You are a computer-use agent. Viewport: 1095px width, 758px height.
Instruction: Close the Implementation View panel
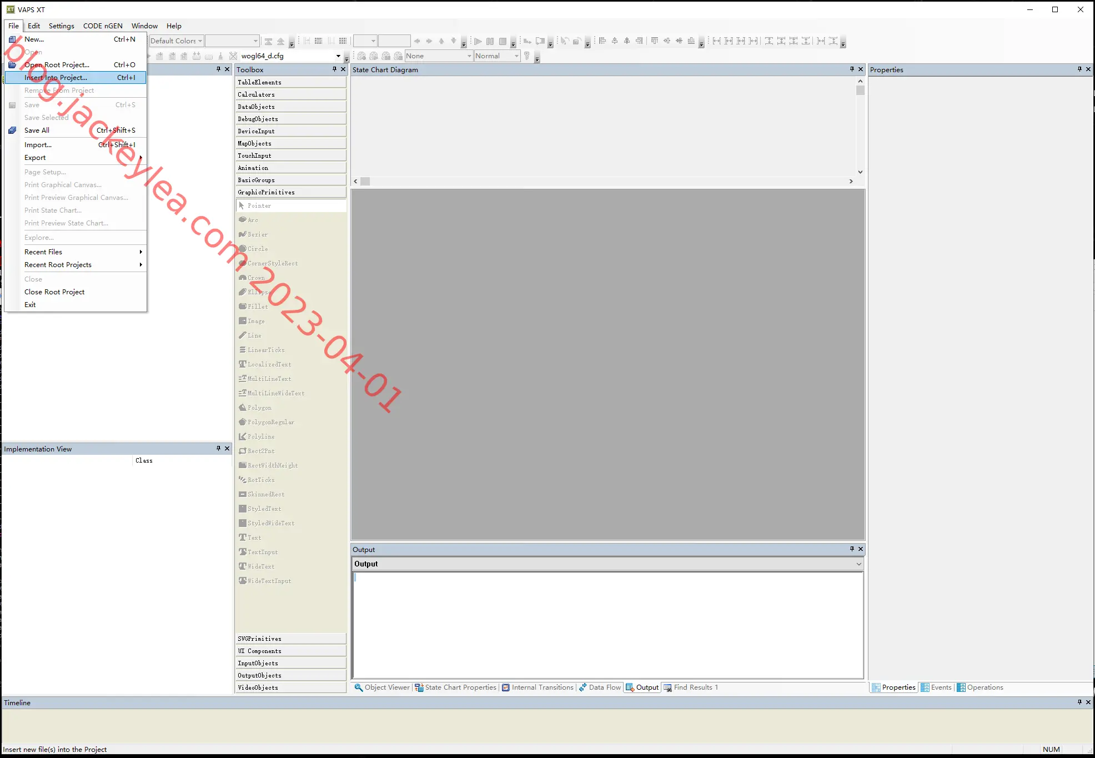[227, 449]
